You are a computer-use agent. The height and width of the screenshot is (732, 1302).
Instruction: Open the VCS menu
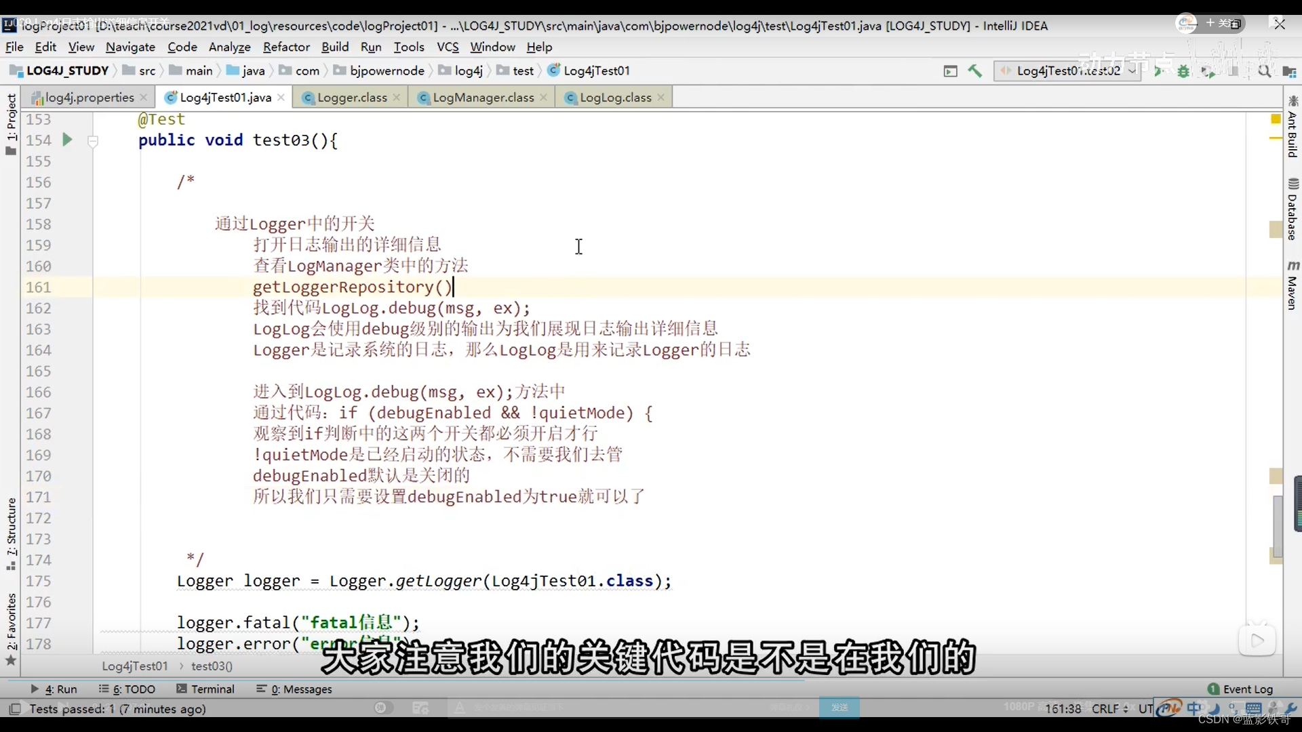[x=448, y=47]
